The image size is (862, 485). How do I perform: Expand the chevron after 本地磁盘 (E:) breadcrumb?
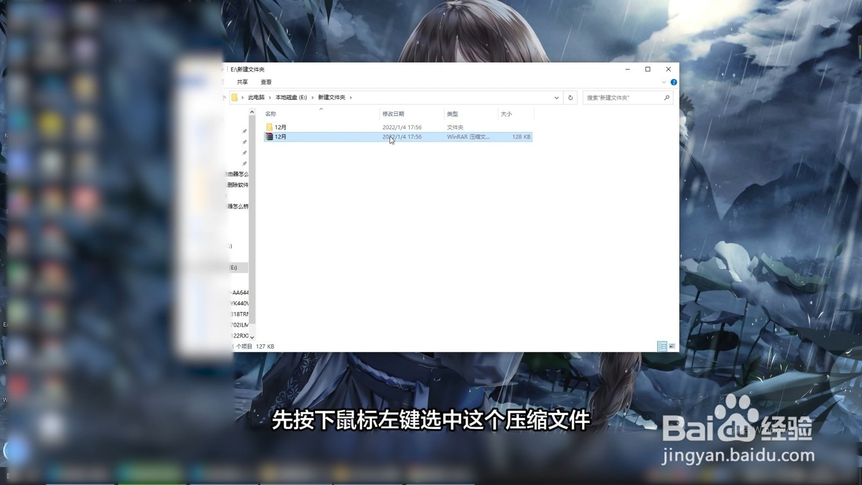click(x=312, y=98)
